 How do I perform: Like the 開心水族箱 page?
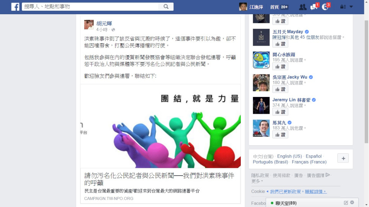[280, 66]
